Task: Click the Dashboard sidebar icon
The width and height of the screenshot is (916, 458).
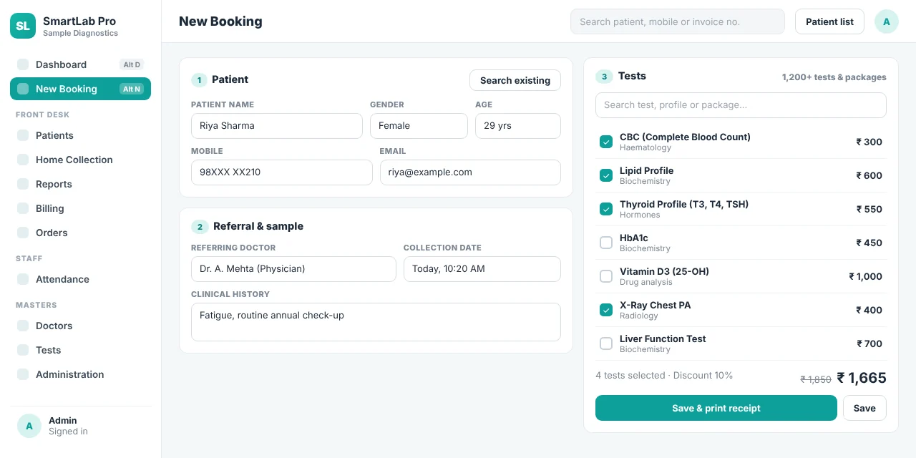Action: click(23, 64)
